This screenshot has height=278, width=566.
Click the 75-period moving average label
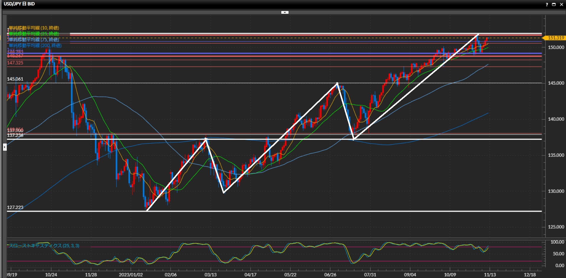point(34,39)
